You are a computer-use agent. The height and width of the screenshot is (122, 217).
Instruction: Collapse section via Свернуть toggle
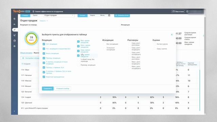pyautogui.click(x=44, y=21)
